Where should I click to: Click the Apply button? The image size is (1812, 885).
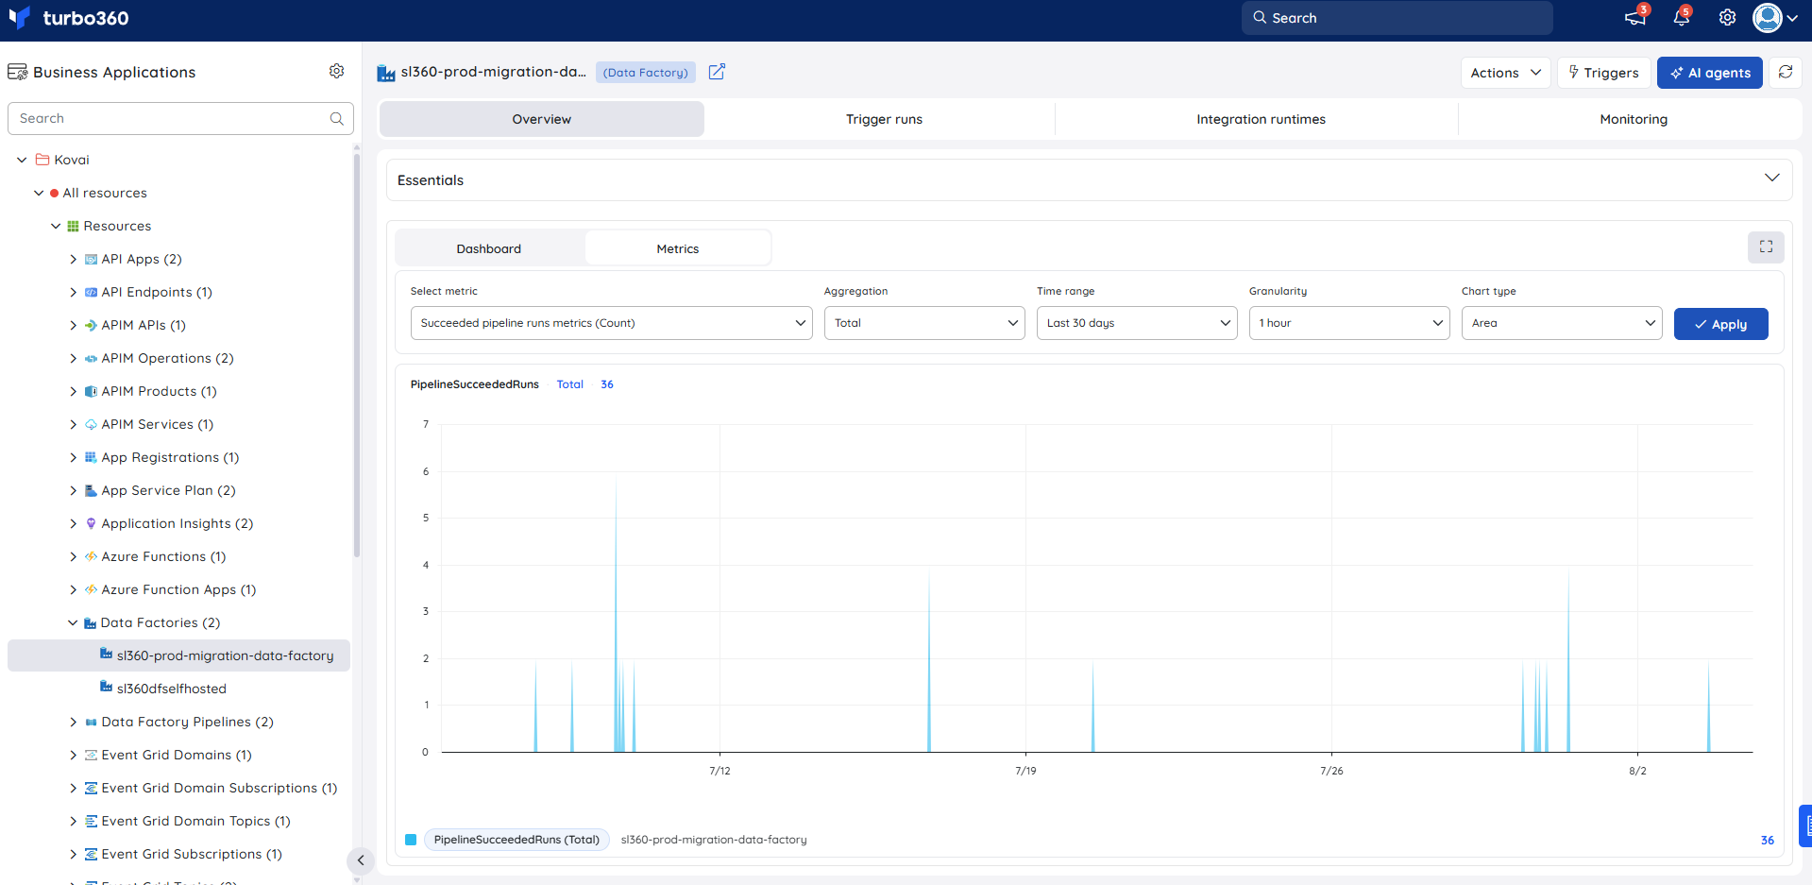tap(1720, 324)
